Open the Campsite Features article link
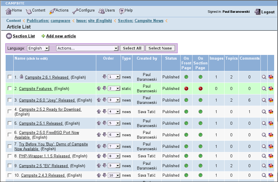Image resolution: width=278 pixels, height=182 pixels. (35, 88)
